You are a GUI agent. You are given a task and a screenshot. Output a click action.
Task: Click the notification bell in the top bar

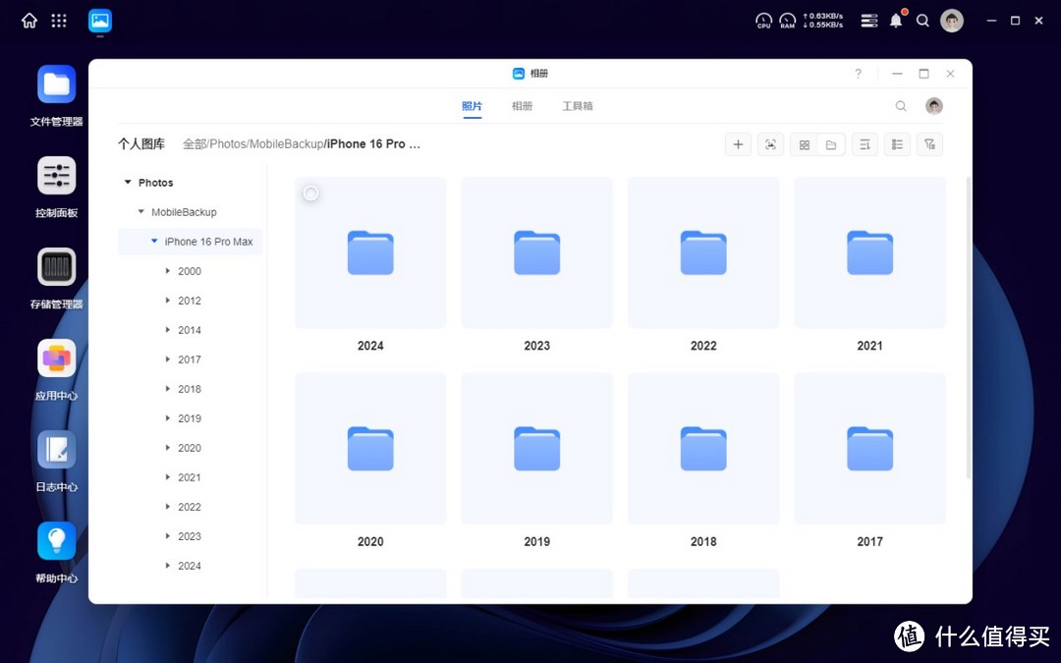click(x=895, y=20)
